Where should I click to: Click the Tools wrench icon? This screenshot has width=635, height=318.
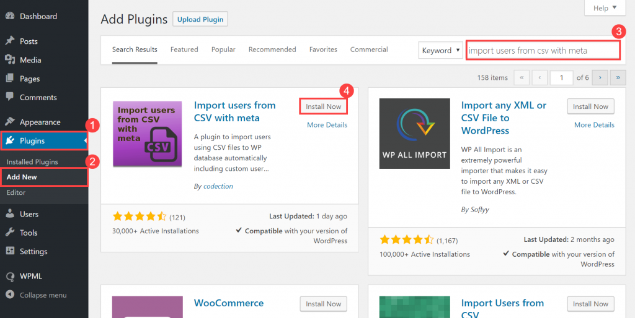tap(10, 233)
